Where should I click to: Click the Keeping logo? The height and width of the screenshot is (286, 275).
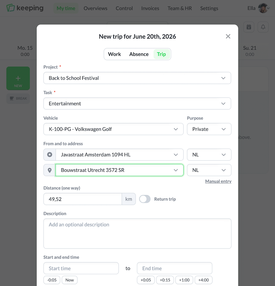[25, 8]
